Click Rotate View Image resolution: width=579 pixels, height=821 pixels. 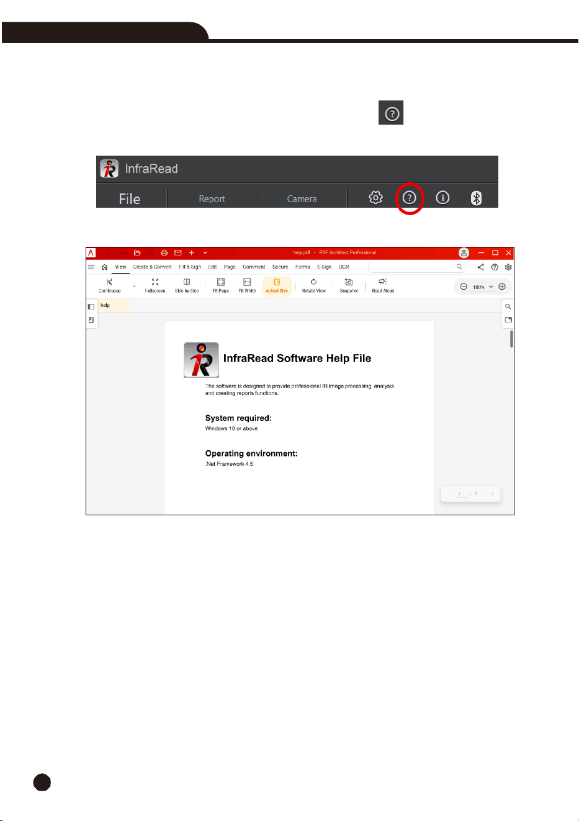(x=313, y=286)
